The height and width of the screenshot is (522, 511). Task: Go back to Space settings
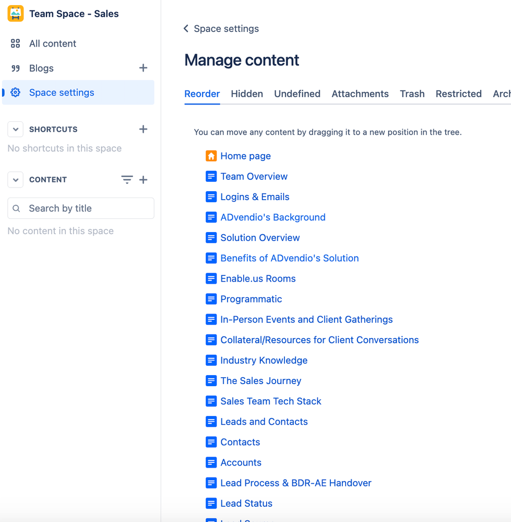point(226,29)
